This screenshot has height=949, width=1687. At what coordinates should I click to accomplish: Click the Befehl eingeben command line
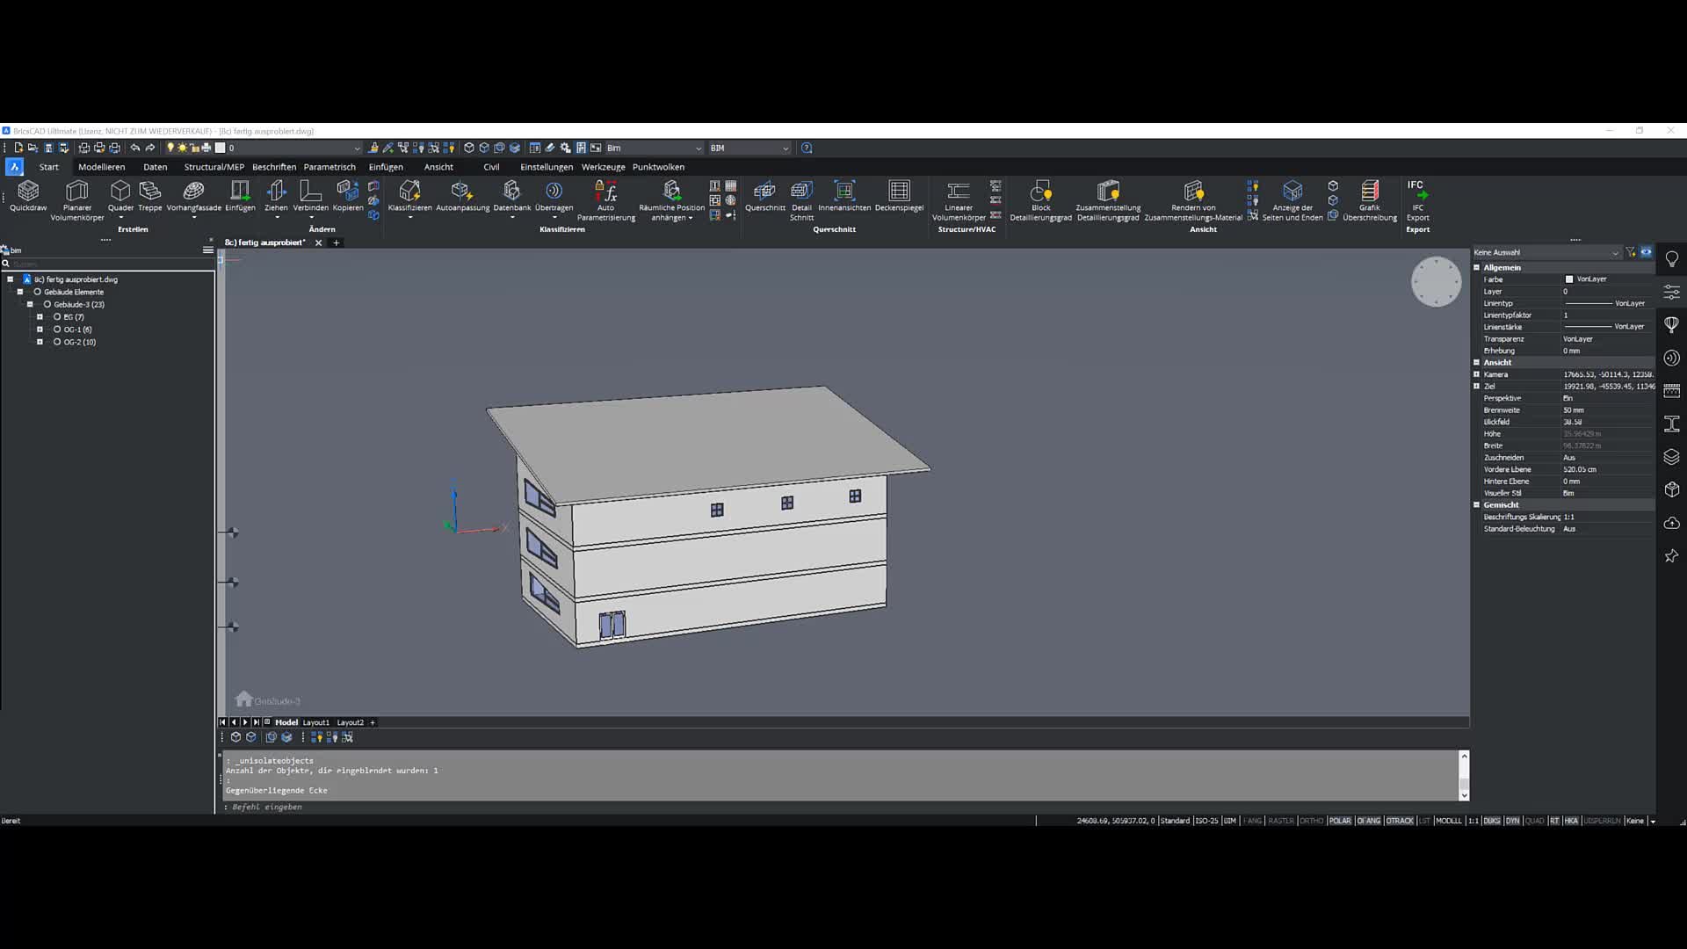(842, 807)
